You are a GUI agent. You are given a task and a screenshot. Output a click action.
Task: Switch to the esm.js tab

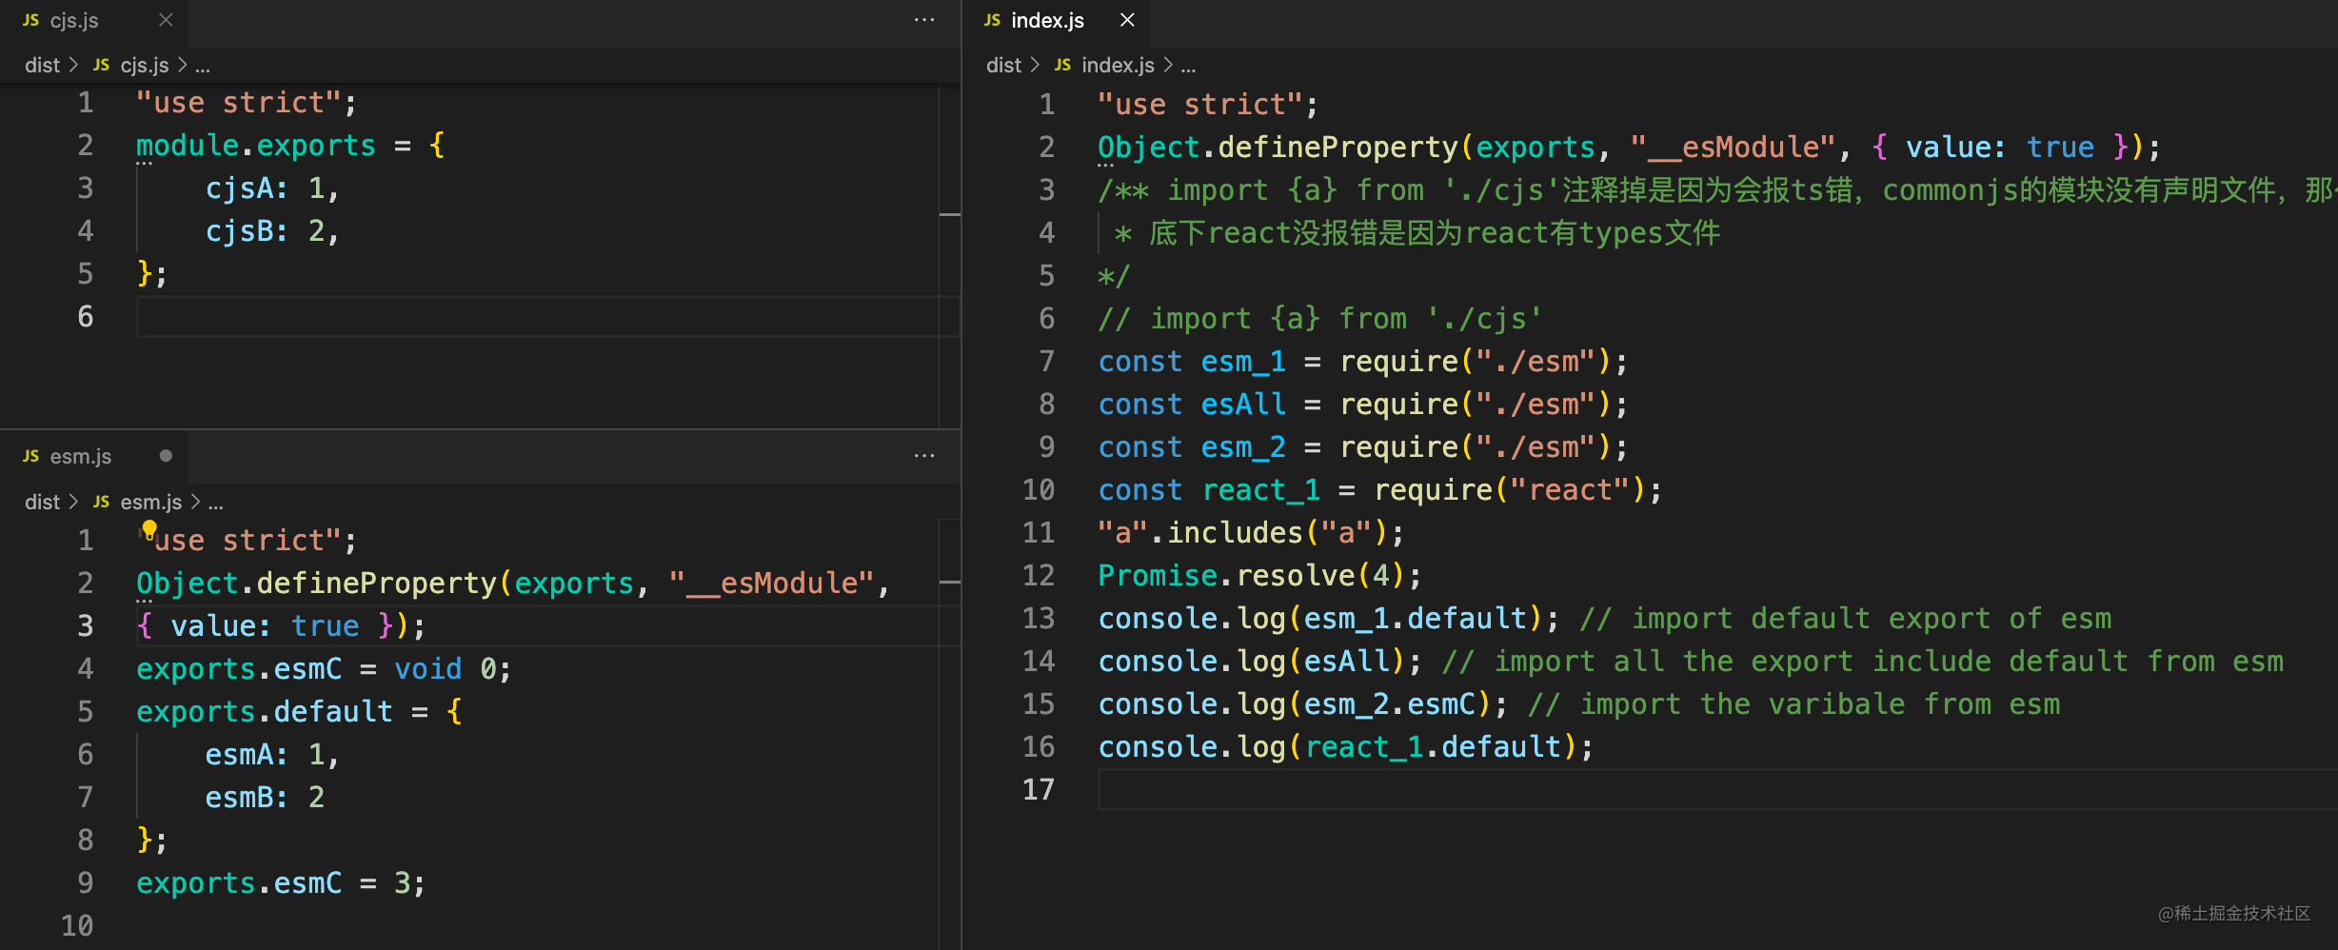(80, 456)
